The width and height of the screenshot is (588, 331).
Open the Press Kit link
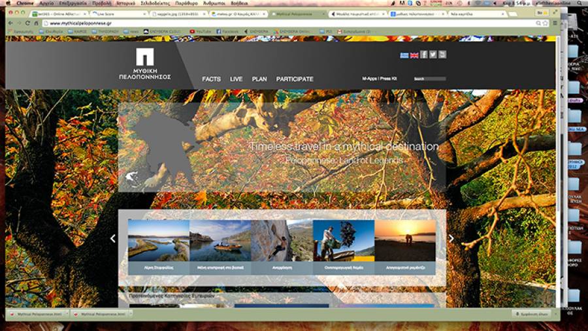click(x=389, y=79)
